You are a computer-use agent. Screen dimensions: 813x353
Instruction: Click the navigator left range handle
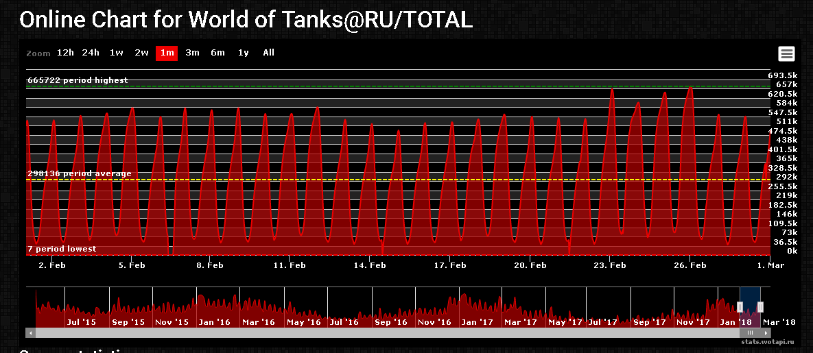point(740,307)
